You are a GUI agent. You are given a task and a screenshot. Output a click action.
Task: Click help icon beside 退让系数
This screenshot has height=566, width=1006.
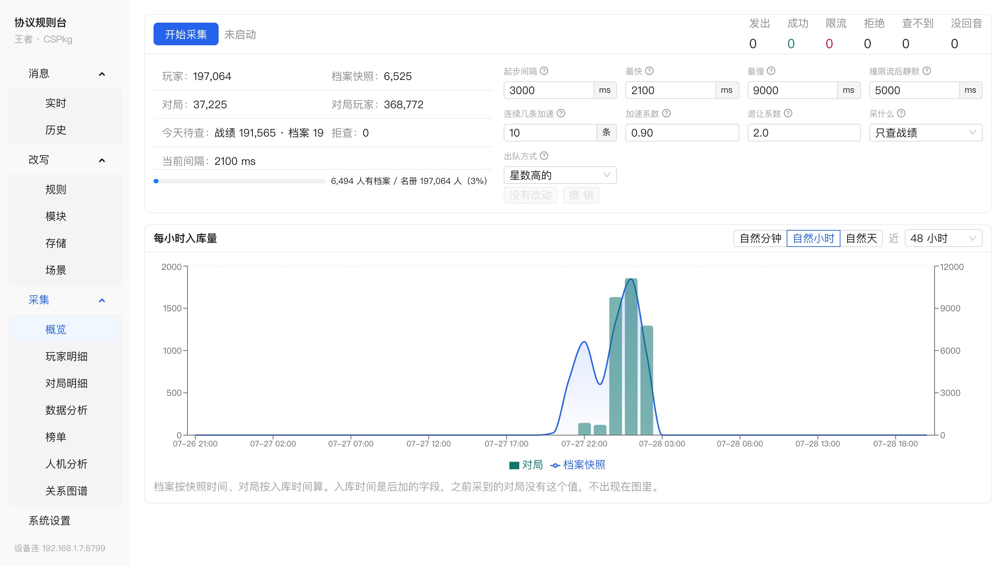click(x=788, y=113)
